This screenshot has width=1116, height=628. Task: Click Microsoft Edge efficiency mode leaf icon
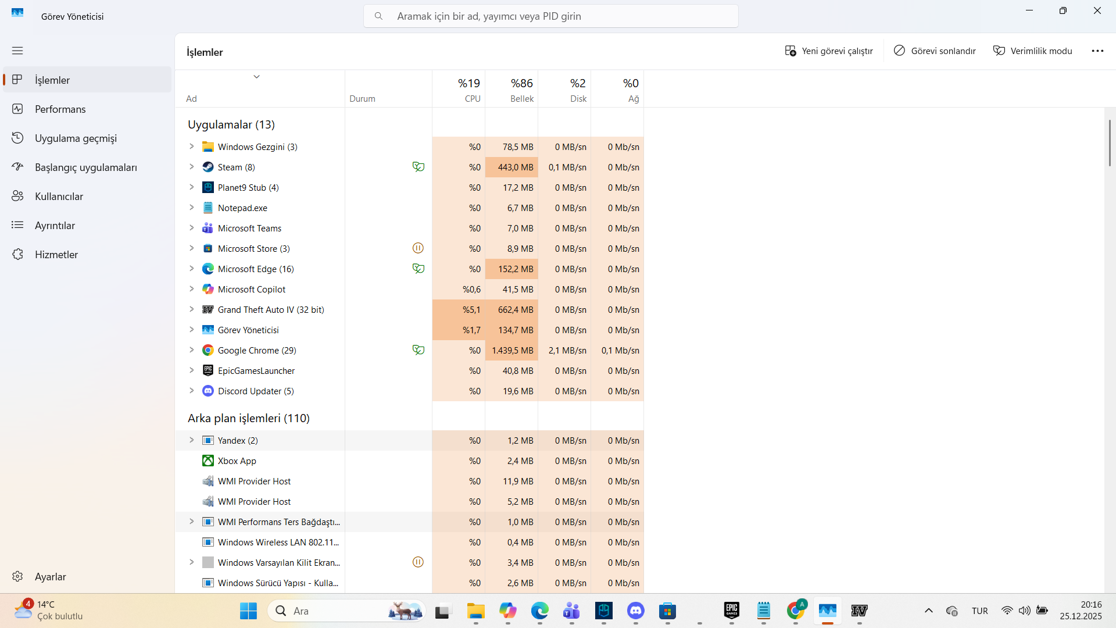point(418,269)
